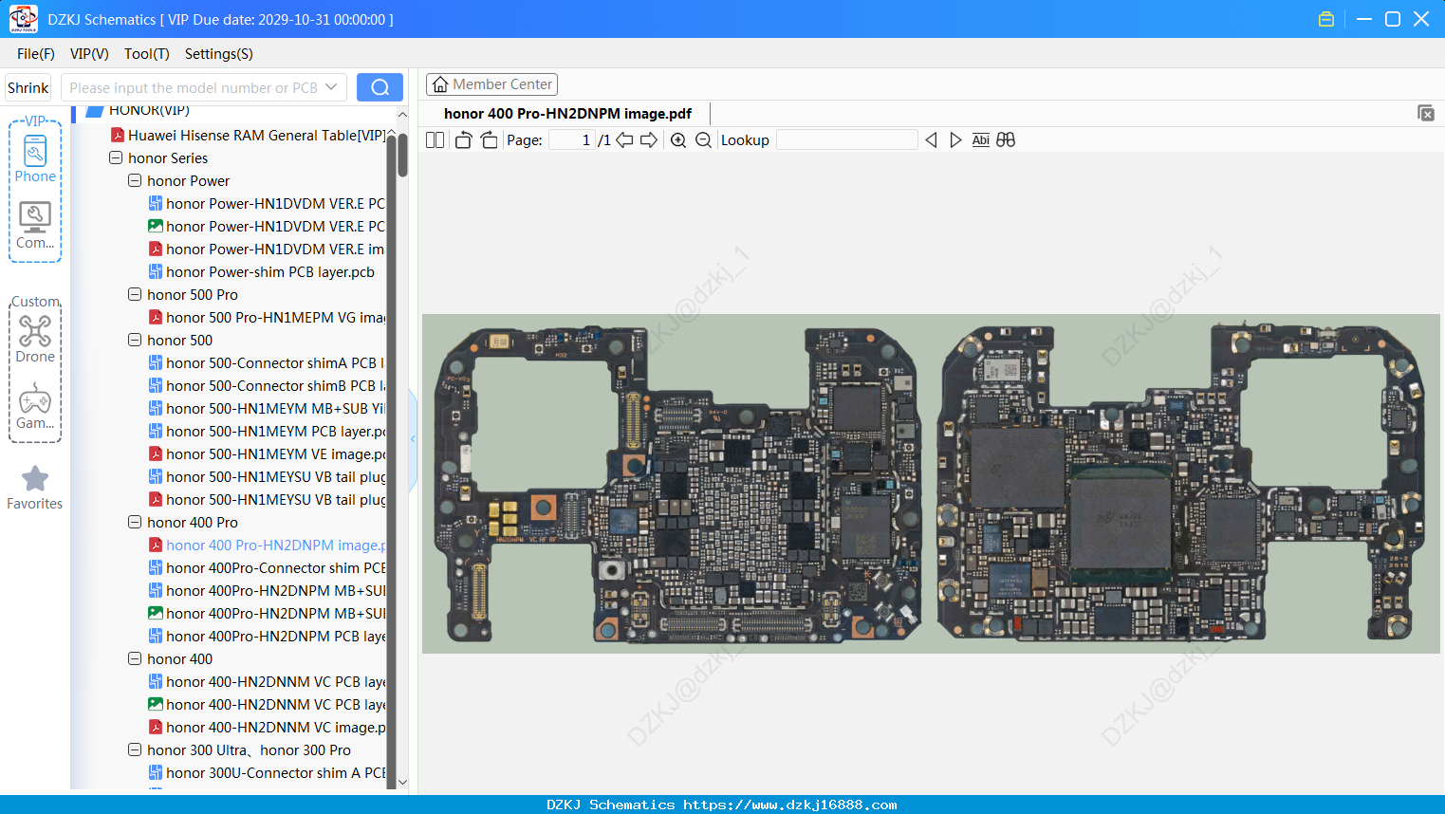This screenshot has height=814, width=1445.
Task: Click the tree vertical scrollbar thumb
Action: tap(402, 155)
